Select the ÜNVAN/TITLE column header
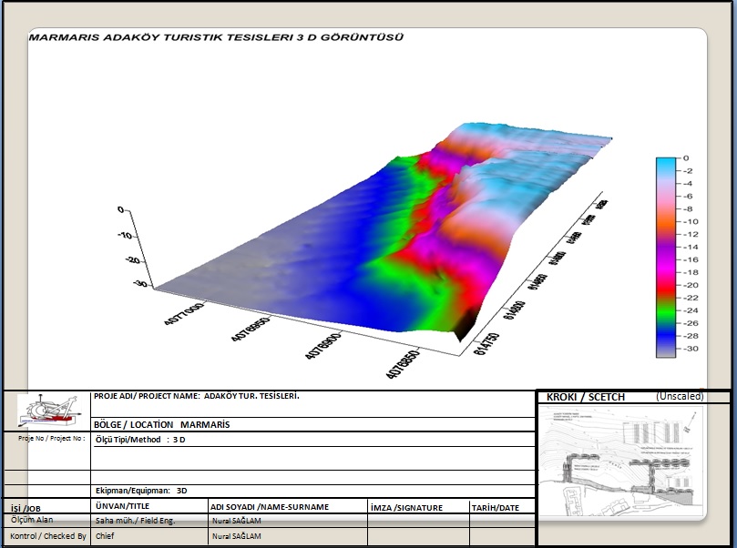Viewport: 737px width, 548px height. [x=122, y=506]
